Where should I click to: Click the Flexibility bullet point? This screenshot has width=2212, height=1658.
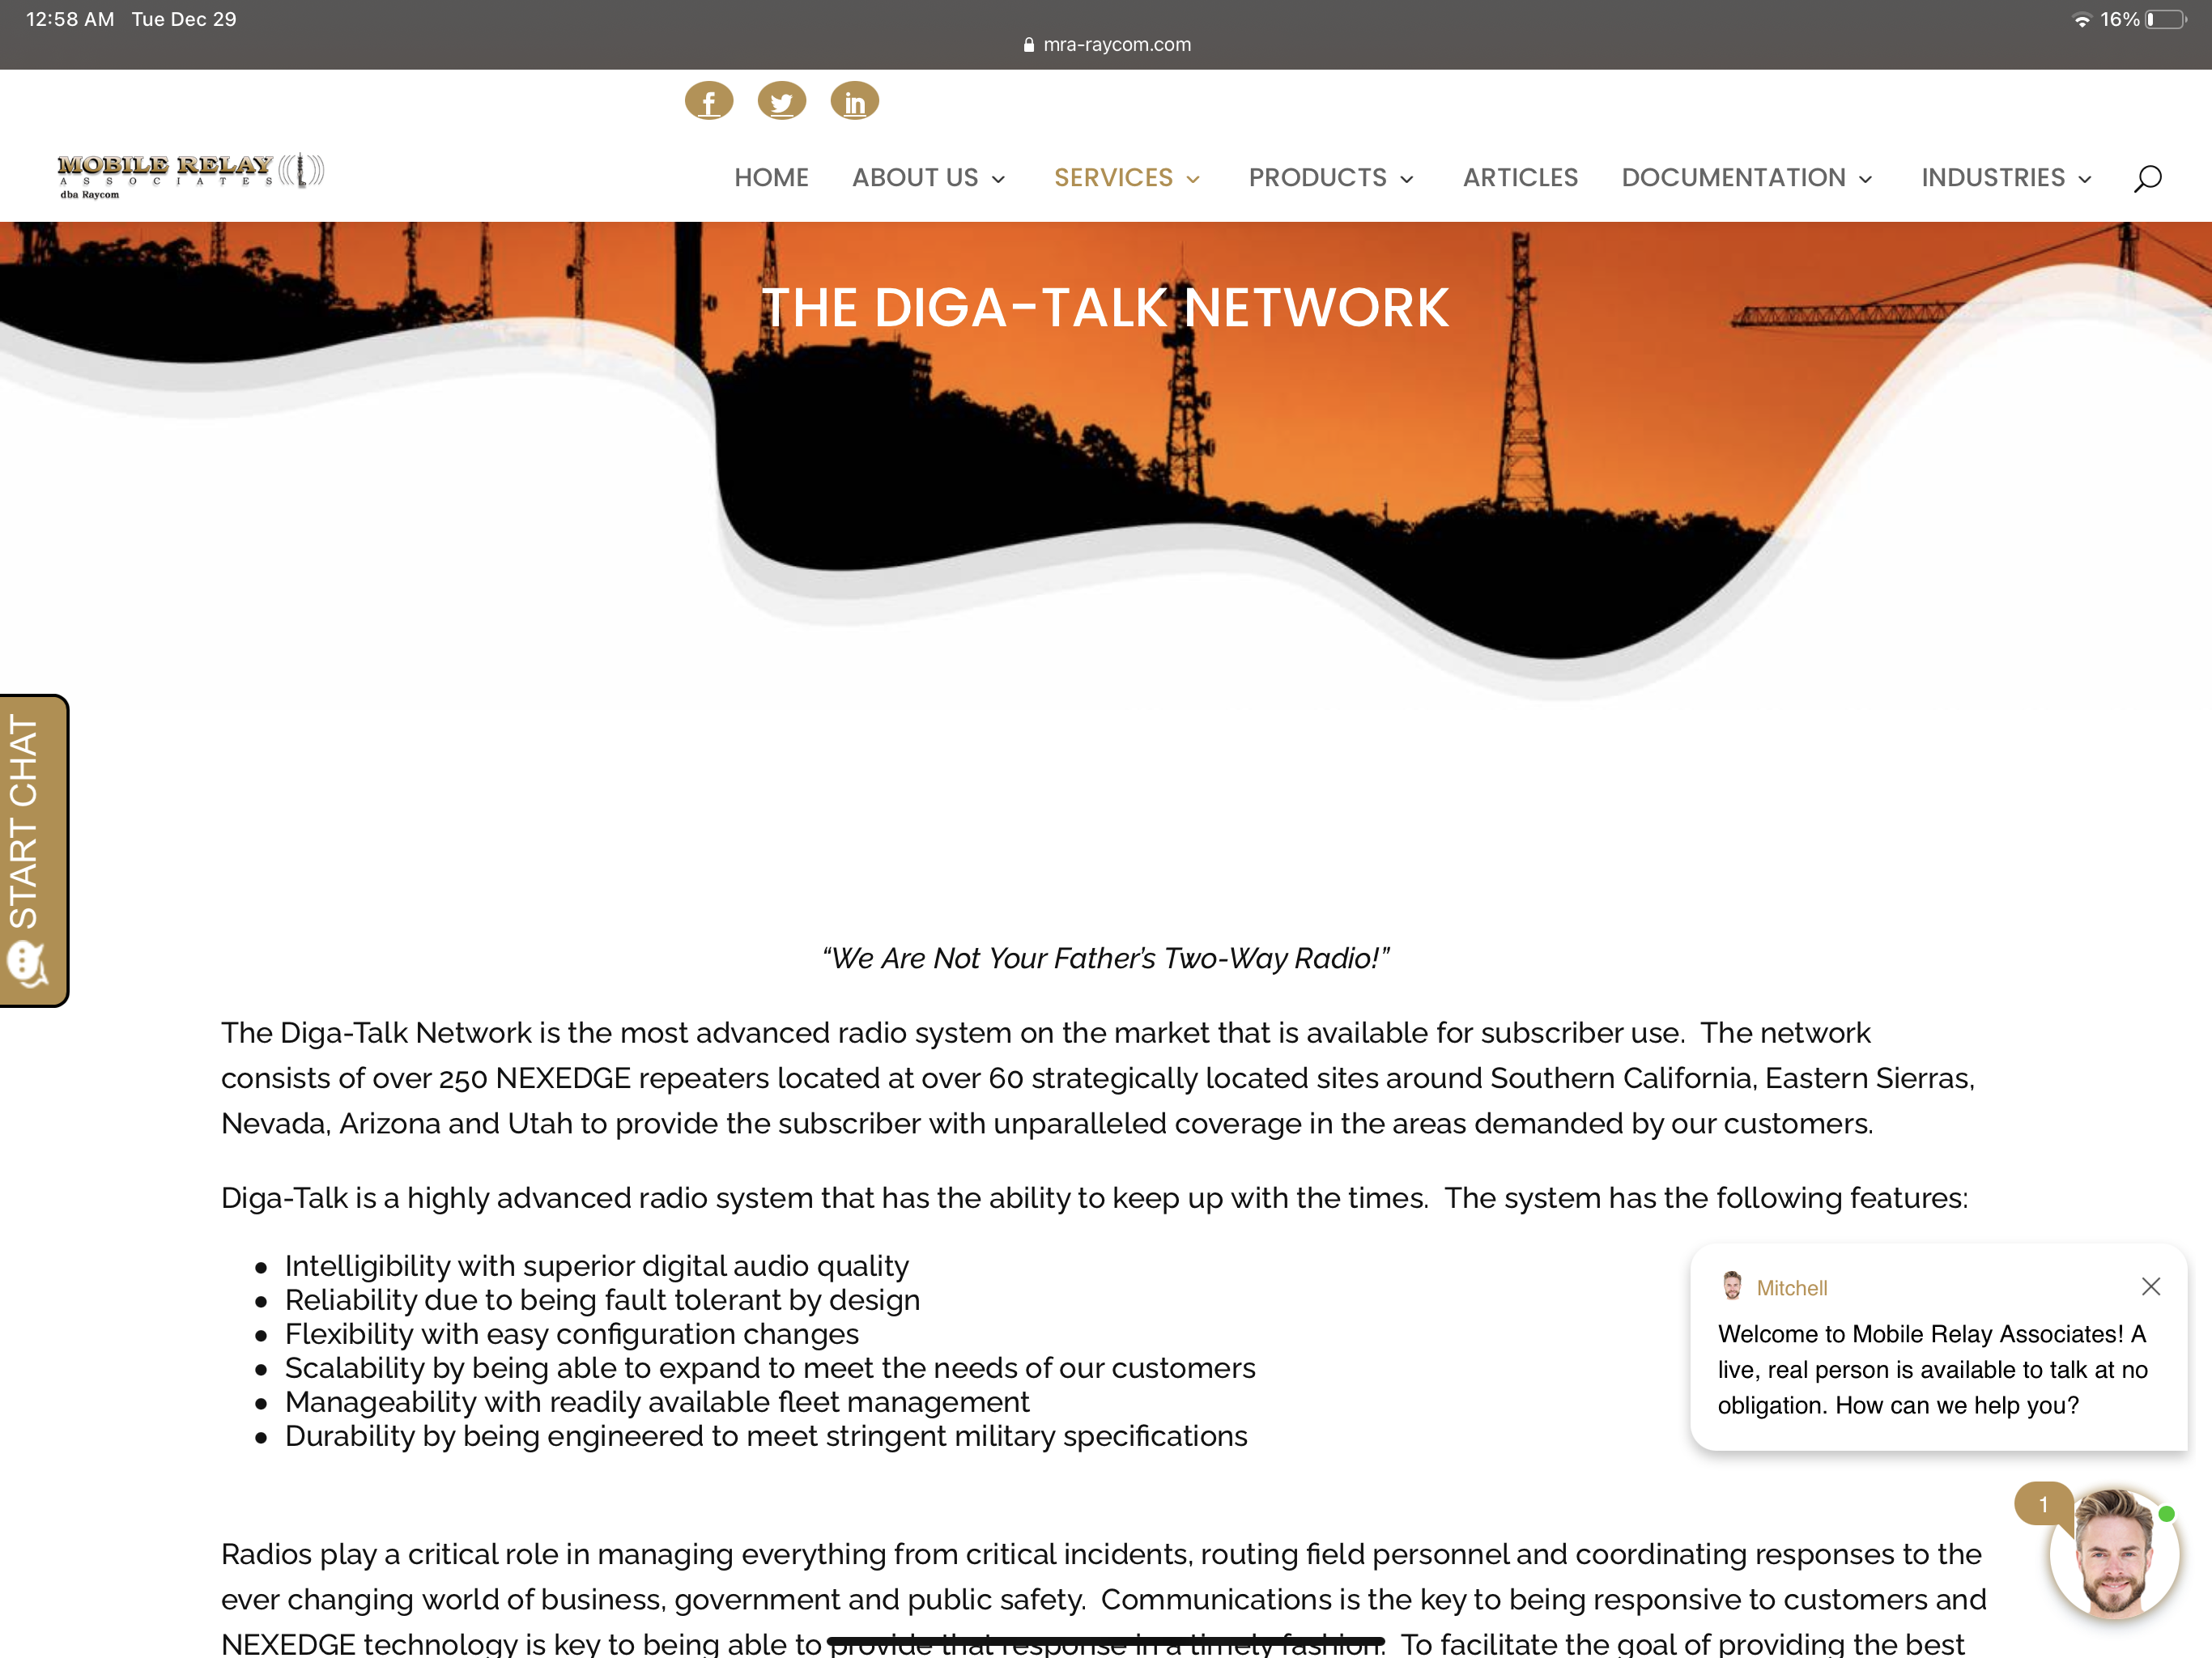coord(572,1334)
